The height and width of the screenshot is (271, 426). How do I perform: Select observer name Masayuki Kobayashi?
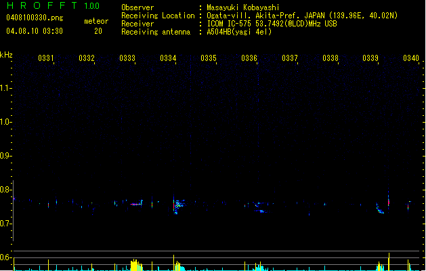click(x=243, y=7)
